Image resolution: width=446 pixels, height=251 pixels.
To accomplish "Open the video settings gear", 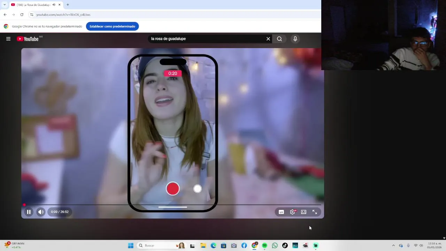I will pyautogui.click(x=293, y=212).
